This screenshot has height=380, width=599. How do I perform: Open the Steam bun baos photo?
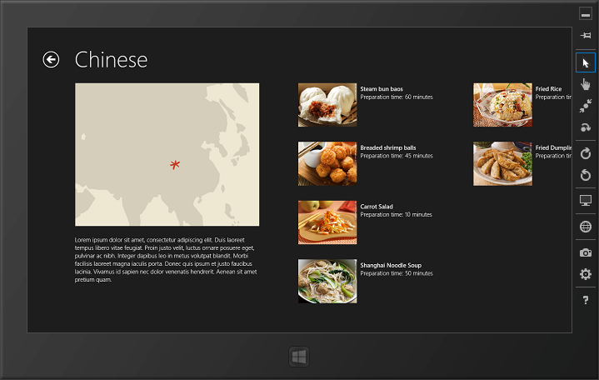click(x=327, y=105)
